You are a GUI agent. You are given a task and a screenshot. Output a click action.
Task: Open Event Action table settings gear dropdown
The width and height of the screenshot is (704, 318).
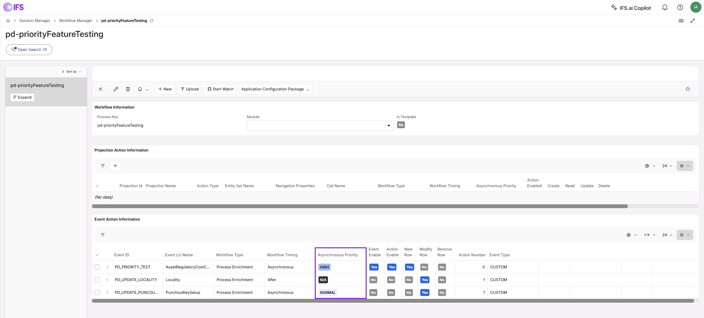pyautogui.click(x=632, y=235)
